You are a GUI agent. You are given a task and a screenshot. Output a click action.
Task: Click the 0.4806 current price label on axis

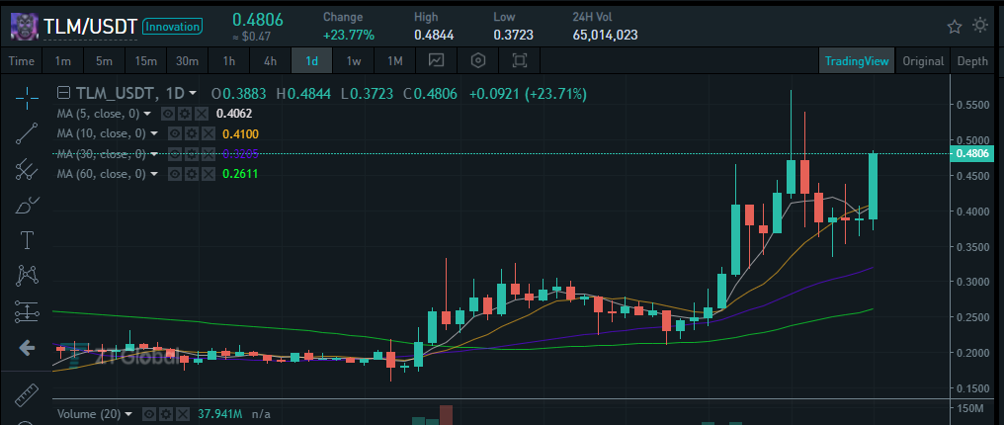971,153
